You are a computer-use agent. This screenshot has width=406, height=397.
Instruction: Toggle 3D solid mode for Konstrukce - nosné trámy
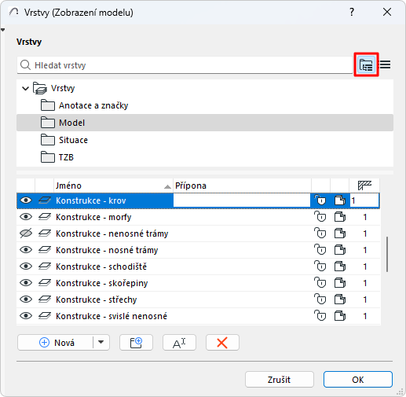pyautogui.click(x=340, y=250)
